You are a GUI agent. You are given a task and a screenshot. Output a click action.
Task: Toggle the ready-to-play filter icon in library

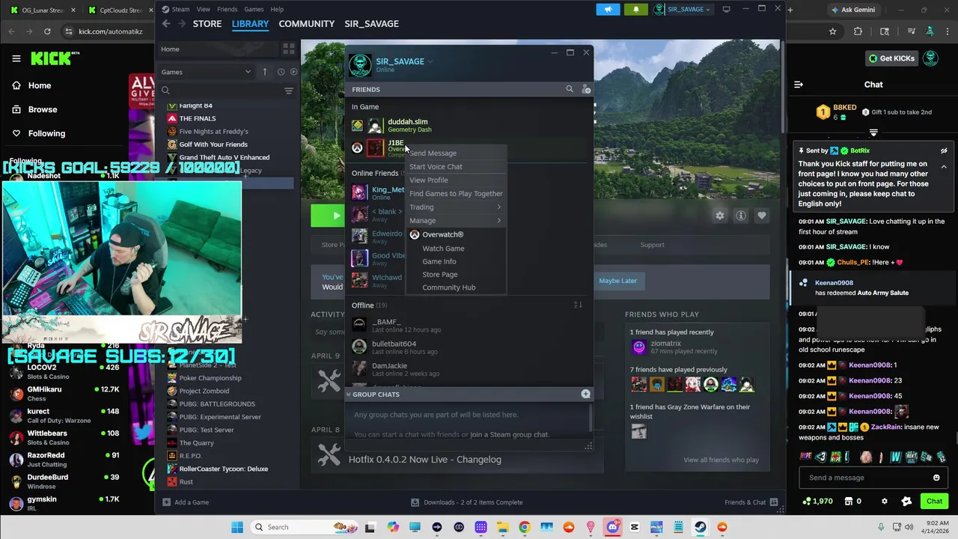(293, 72)
